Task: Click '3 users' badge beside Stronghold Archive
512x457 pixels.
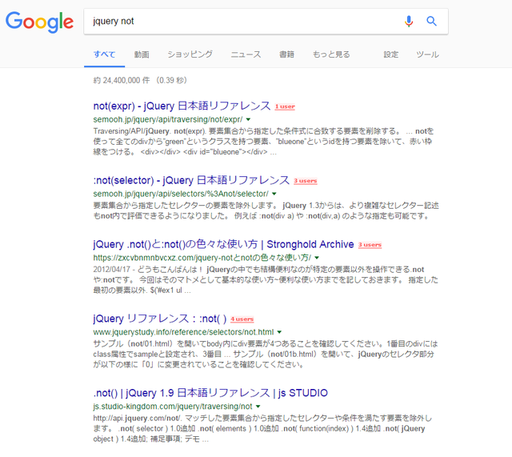Action: click(370, 245)
